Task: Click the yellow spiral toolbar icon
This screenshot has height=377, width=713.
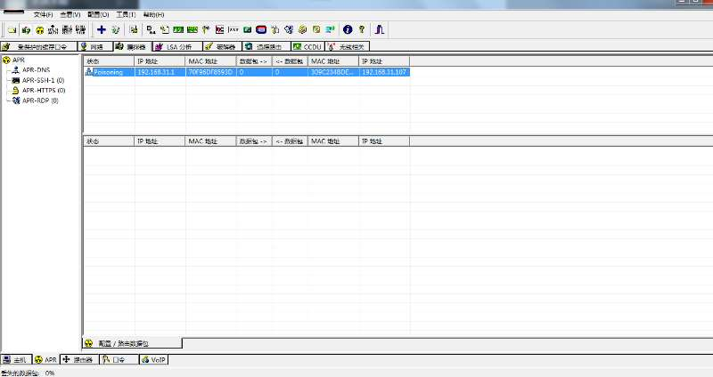Action: click(x=302, y=30)
